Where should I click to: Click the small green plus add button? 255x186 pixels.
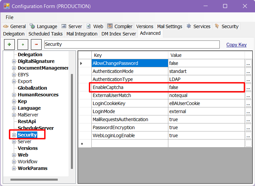pos(23,44)
